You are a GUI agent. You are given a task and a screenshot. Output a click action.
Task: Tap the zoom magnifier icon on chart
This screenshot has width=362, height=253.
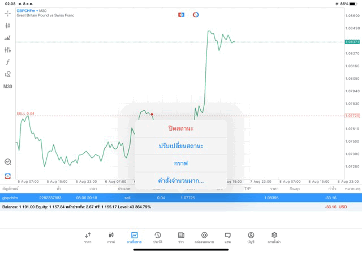click(8, 161)
